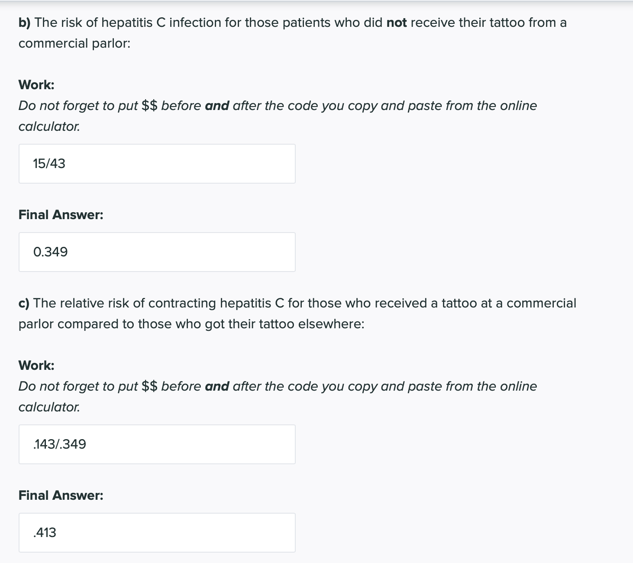
Task: Click the bold "c)" question marker
Action: coord(24,303)
